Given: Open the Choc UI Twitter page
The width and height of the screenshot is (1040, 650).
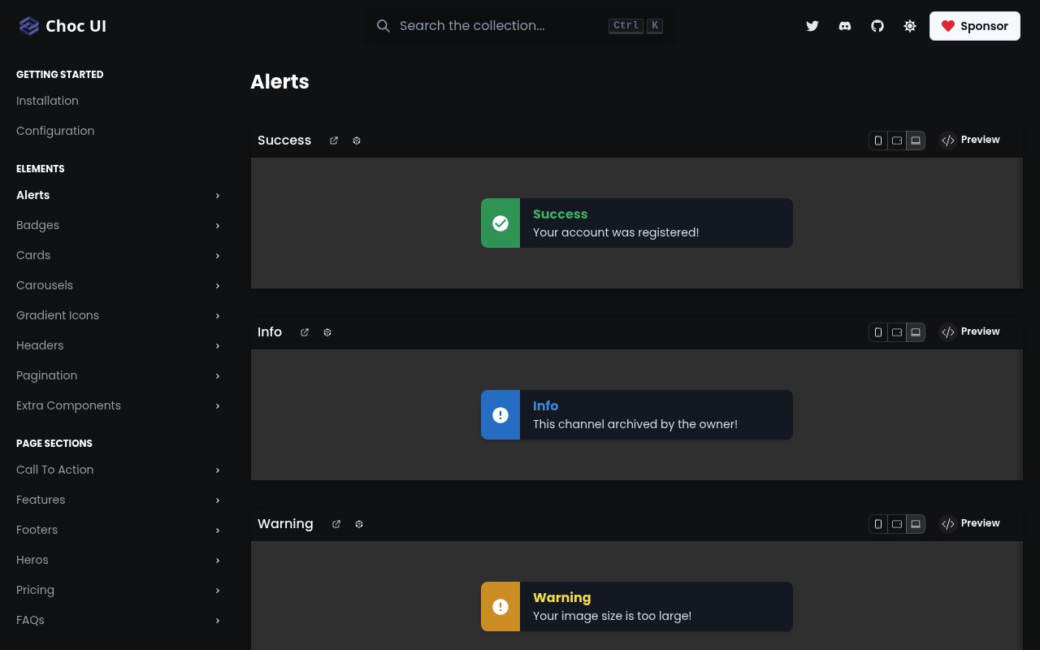Looking at the screenshot, I should click(812, 25).
